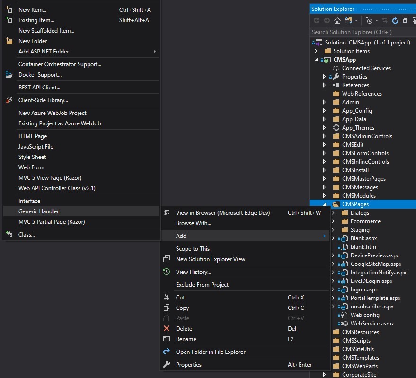
Task: Select Scope to This
Action: point(246,248)
